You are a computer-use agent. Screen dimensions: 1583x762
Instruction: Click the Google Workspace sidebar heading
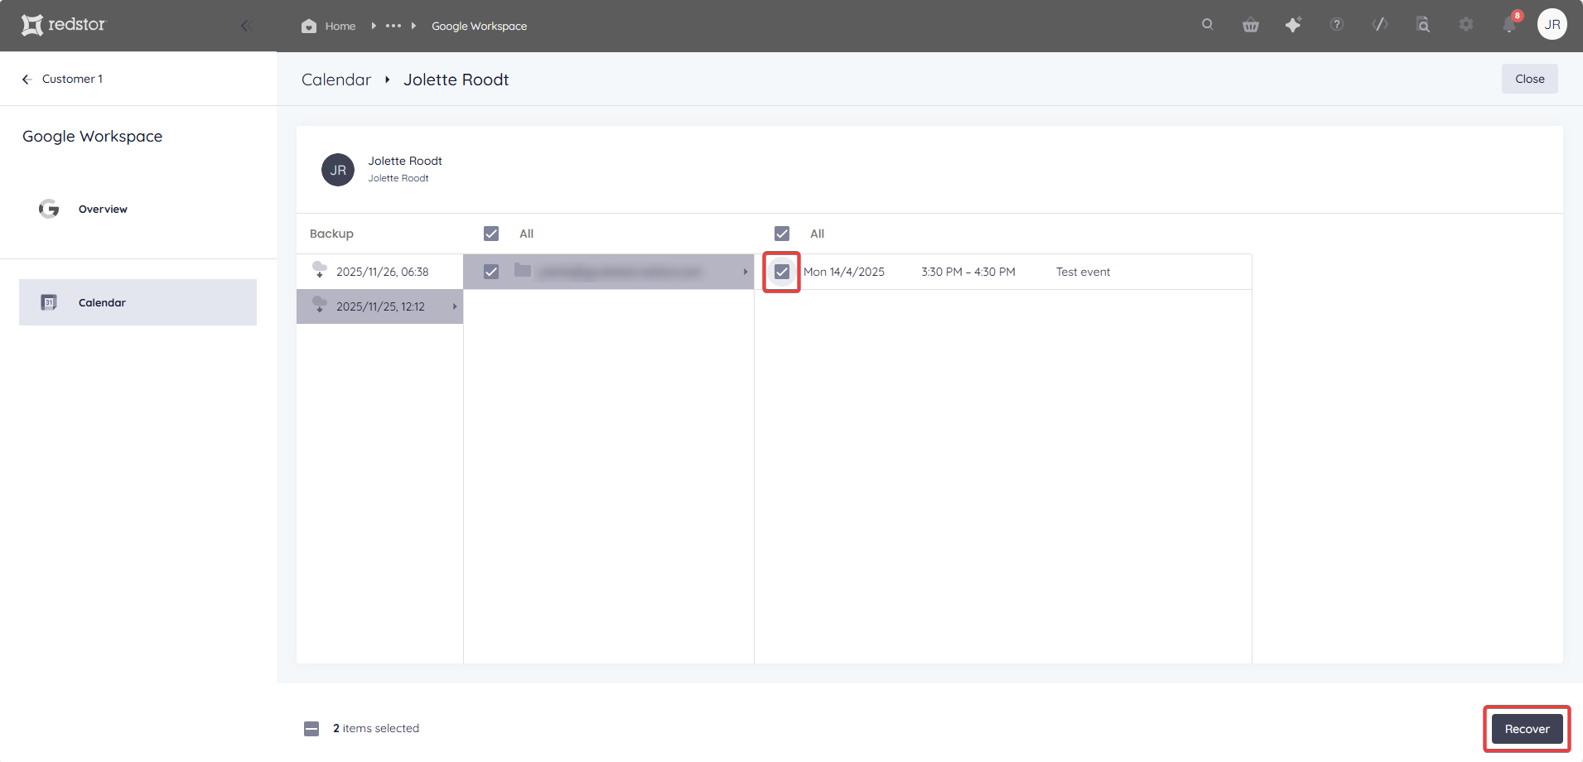point(92,137)
